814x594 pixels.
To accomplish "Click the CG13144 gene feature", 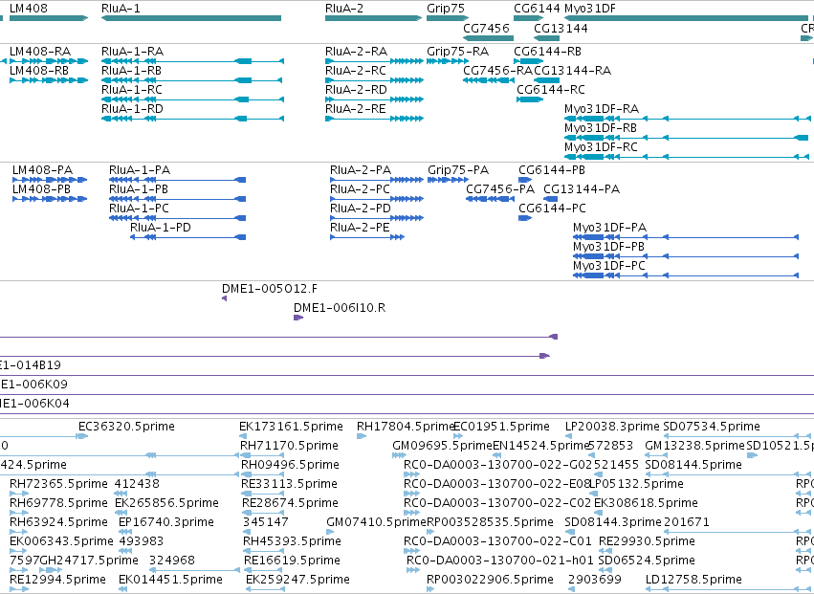I will tap(546, 38).
